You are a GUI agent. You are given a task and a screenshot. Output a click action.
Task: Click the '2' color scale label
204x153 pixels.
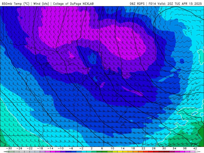pos(92,148)
